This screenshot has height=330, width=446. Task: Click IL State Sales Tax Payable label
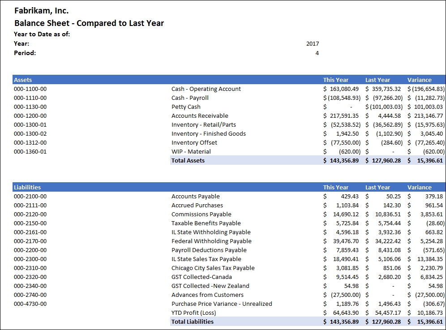tap(206, 259)
